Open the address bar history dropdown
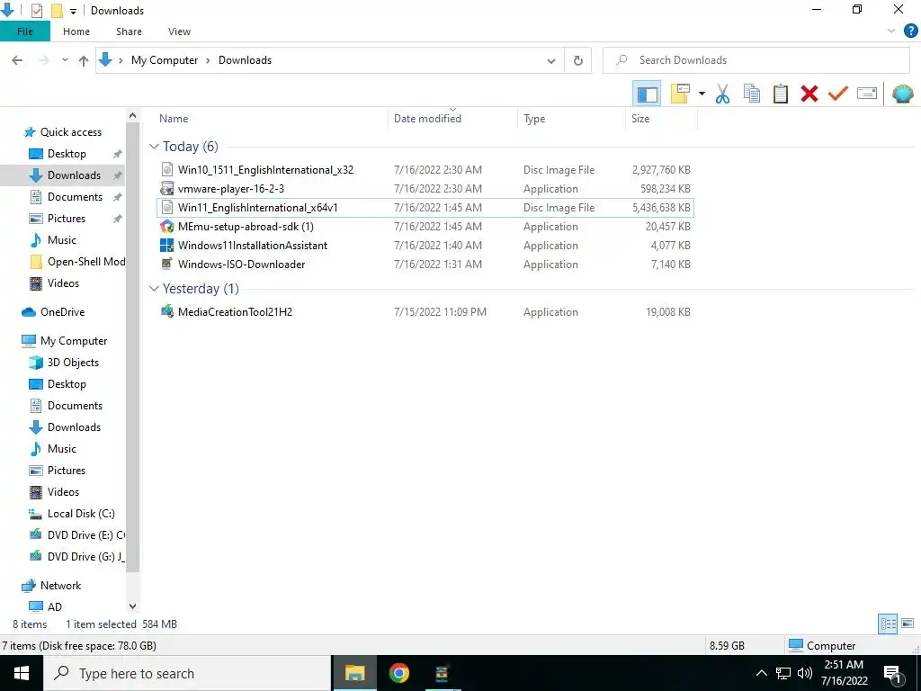921x691 pixels. point(551,60)
